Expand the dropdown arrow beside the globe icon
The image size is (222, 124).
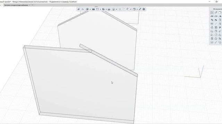(90, 9)
